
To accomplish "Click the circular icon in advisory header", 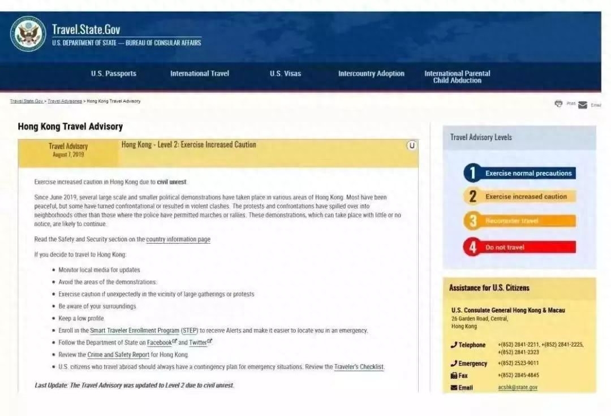I will 412,145.
